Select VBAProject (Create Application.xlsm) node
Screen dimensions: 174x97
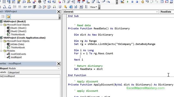click(x=24, y=38)
